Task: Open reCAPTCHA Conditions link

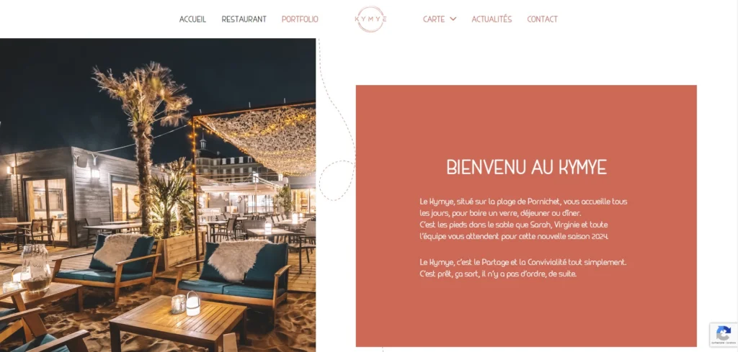Action: click(729, 343)
